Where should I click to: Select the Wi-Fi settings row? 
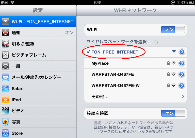[x=38, y=22]
